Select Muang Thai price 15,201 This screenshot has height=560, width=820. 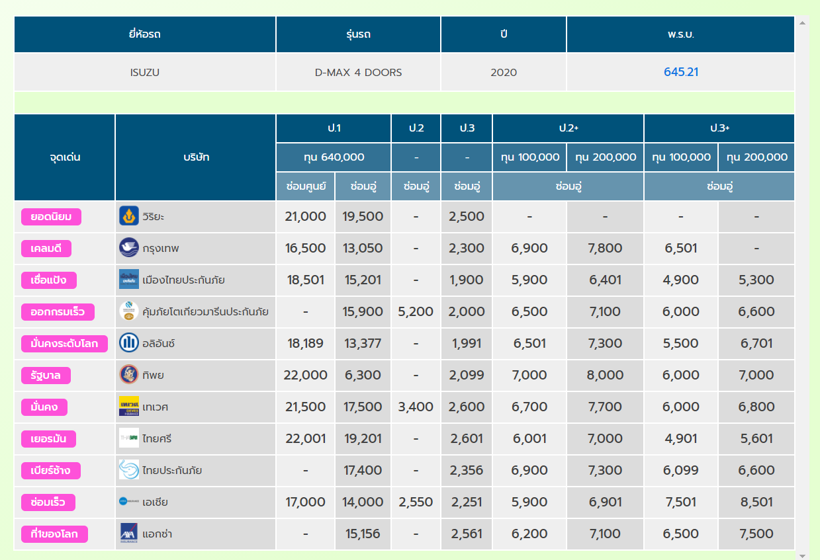pyautogui.click(x=363, y=280)
